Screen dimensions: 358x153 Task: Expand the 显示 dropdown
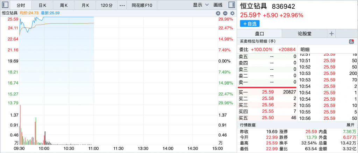[201, 5]
